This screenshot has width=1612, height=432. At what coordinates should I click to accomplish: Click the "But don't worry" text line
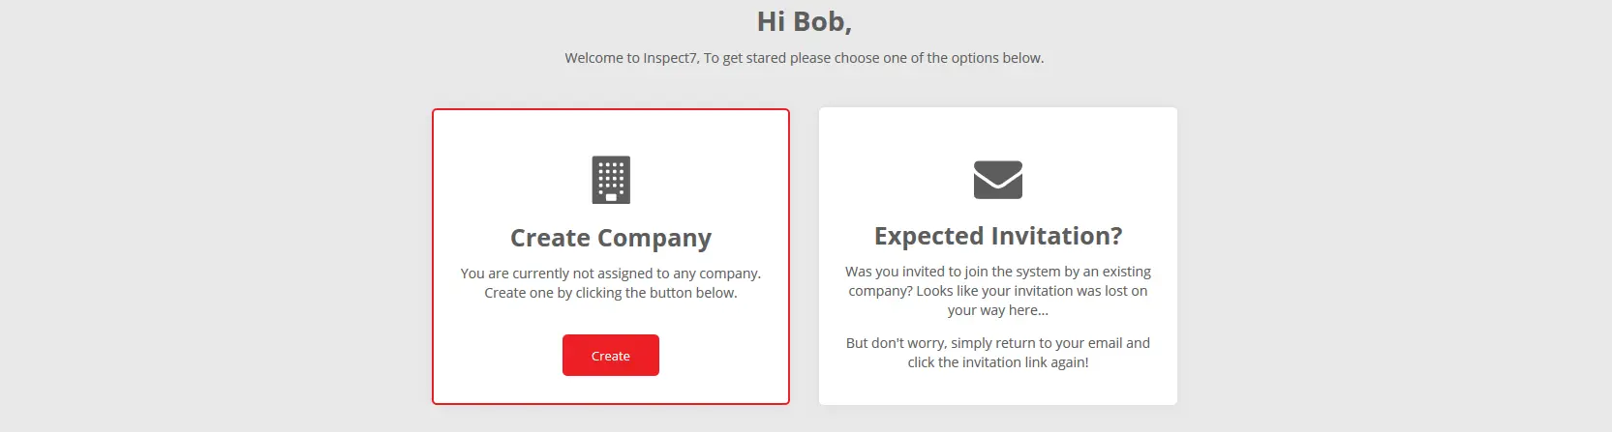point(998,343)
